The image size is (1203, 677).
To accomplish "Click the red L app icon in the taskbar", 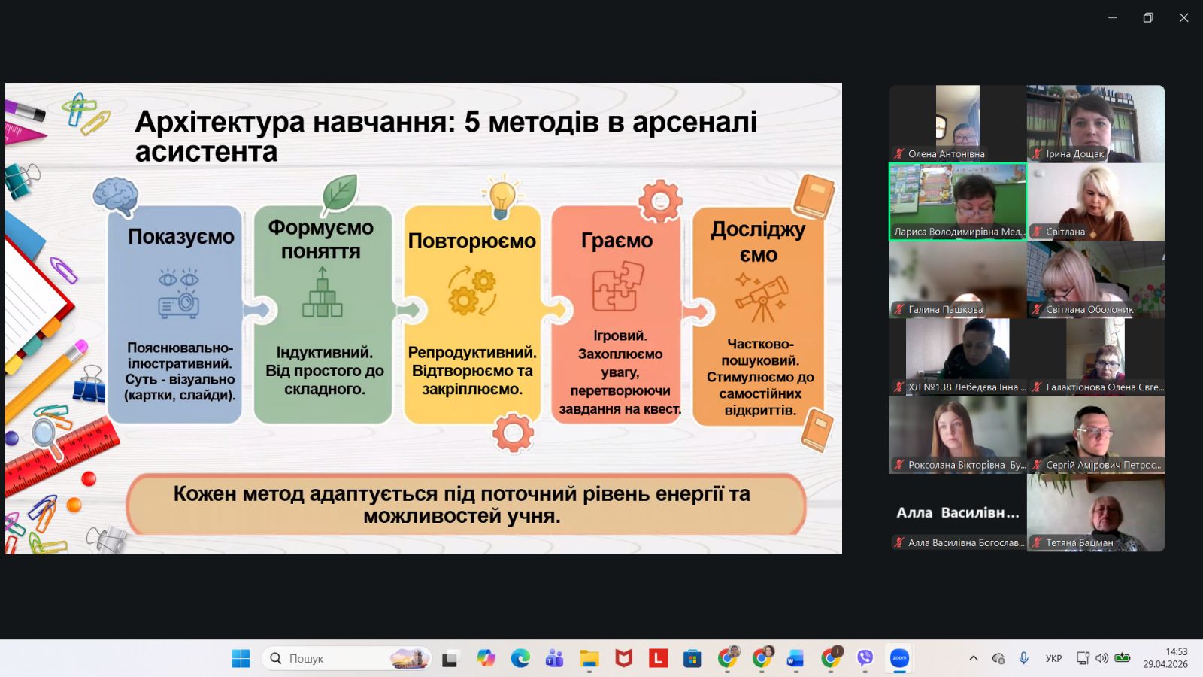I will [658, 658].
